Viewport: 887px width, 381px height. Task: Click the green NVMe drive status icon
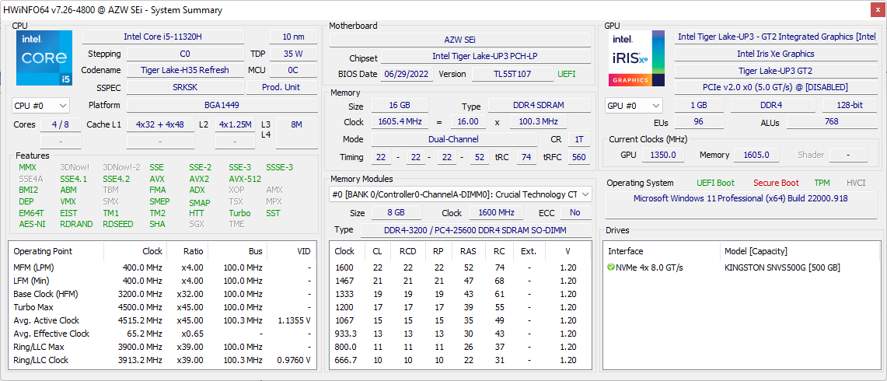611,267
